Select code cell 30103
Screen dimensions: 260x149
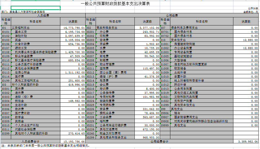click(6, 40)
